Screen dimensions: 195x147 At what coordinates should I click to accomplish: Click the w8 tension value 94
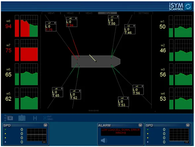point(8,26)
